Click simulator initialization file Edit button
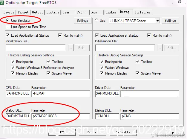187x139 pixels. [x=82, y=48]
